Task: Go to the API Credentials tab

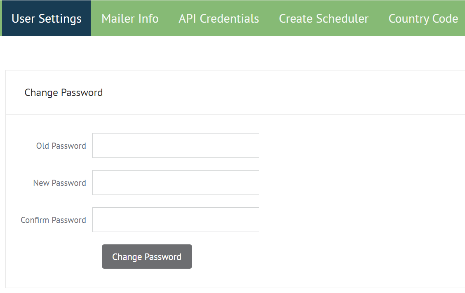Action: [x=219, y=19]
